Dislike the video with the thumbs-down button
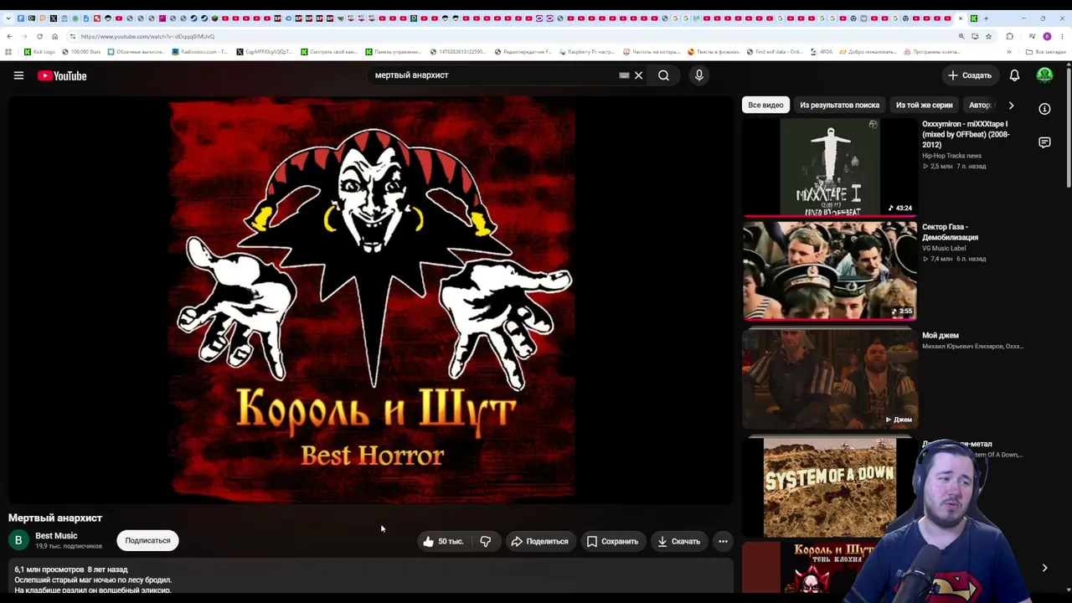Image resolution: width=1072 pixels, height=603 pixels. [486, 541]
